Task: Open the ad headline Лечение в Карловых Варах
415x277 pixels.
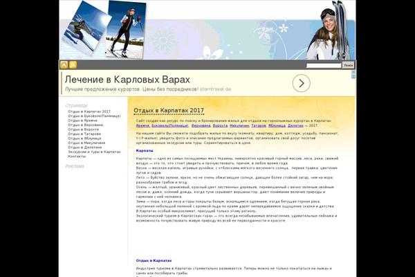Action: click(x=127, y=80)
